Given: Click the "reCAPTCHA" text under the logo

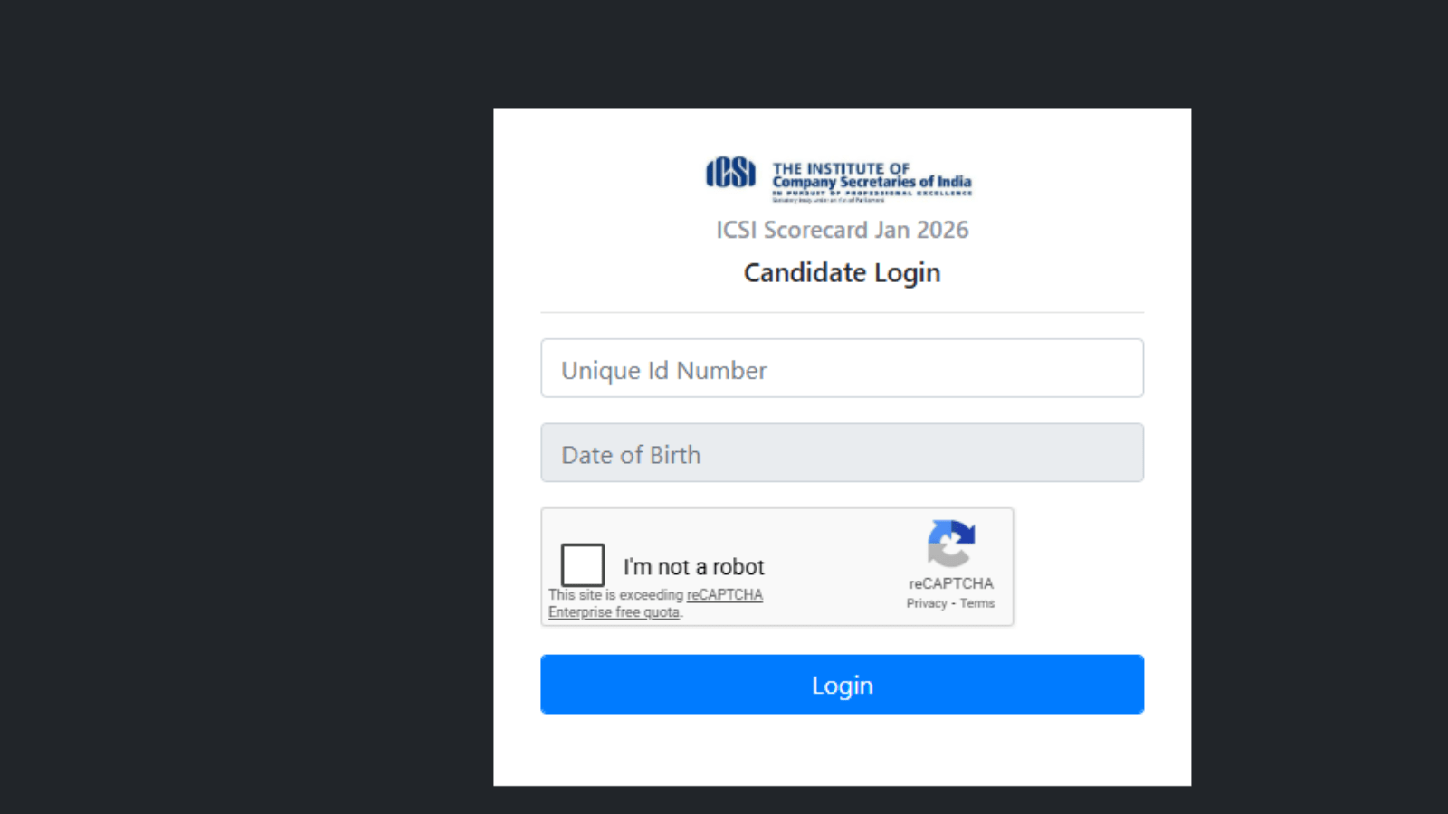Looking at the screenshot, I should [x=950, y=583].
